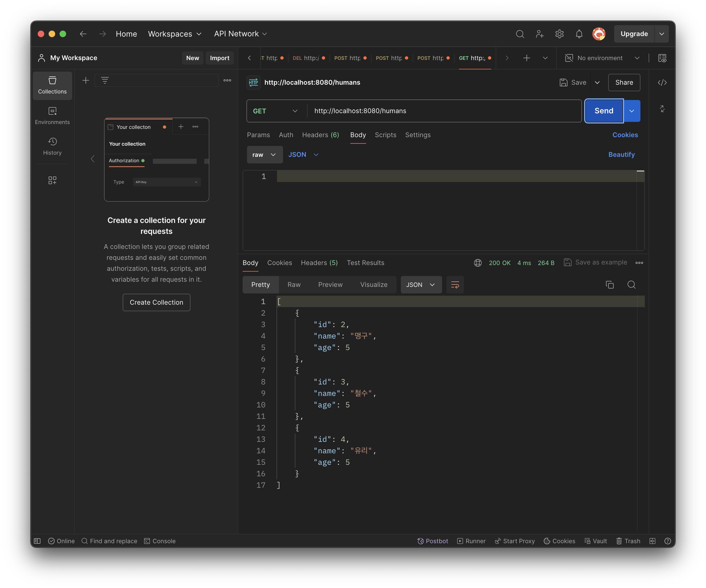706x588 pixels.
Task: Click the request URL input field
Action: point(444,111)
